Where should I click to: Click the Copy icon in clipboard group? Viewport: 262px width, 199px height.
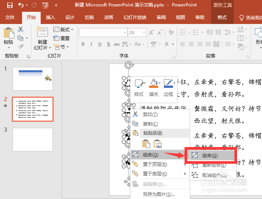coord(20,38)
